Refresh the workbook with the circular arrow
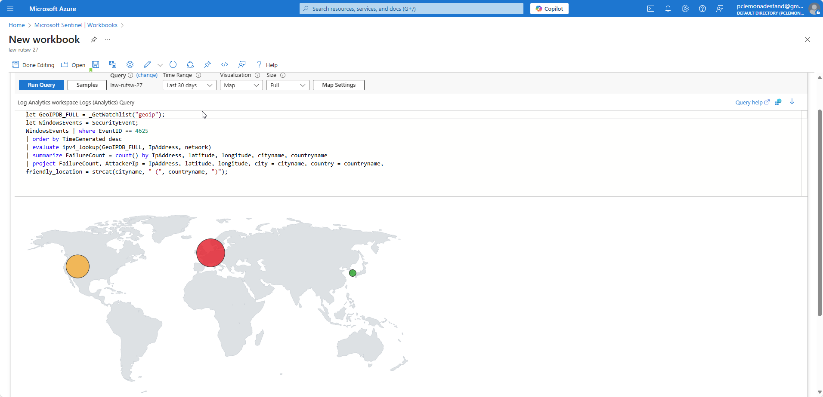The width and height of the screenshot is (823, 397). click(173, 64)
